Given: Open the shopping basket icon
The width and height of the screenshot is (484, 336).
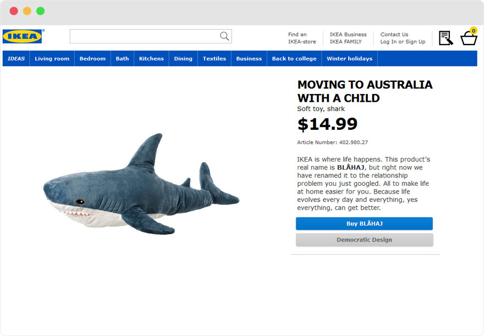Looking at the screenshot, I should 469,36.
